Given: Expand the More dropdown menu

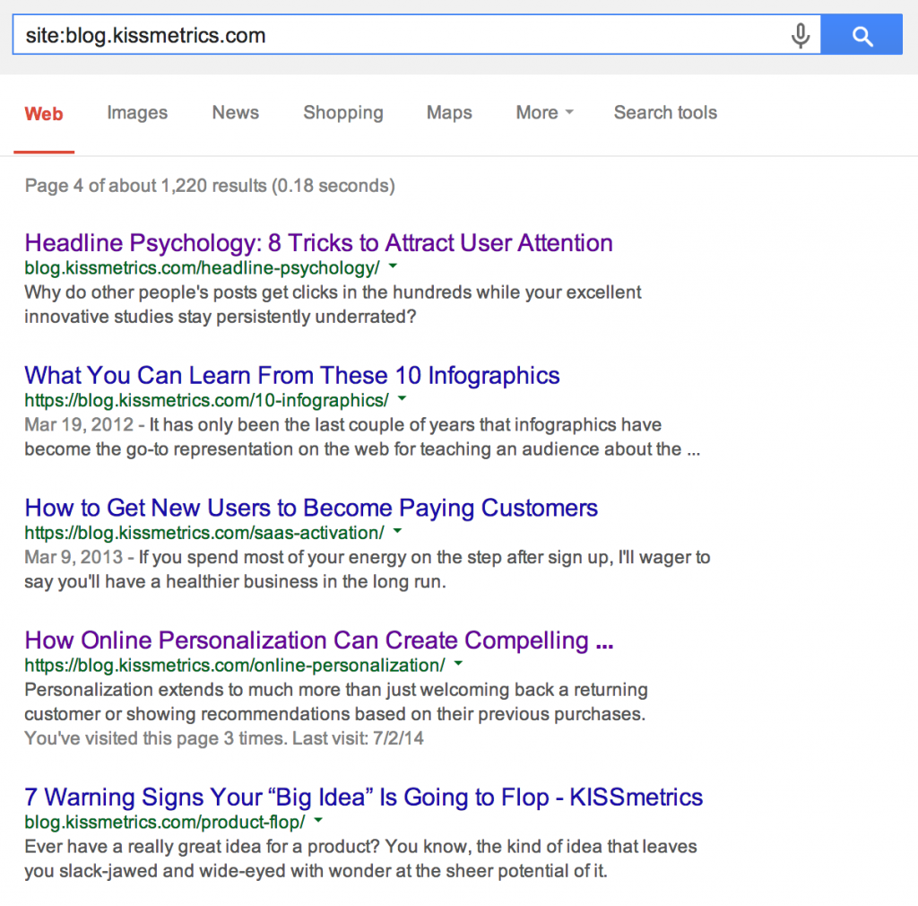Looking at the screenshot, I should [544, 112].
